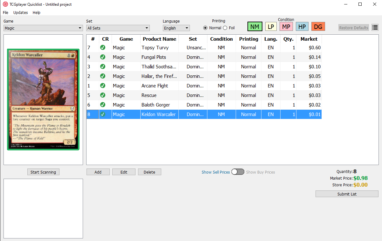This screenshot has height=241, width=382.
Task: Expand the Set dropdown showing All Sets
Action: [118, 28]
